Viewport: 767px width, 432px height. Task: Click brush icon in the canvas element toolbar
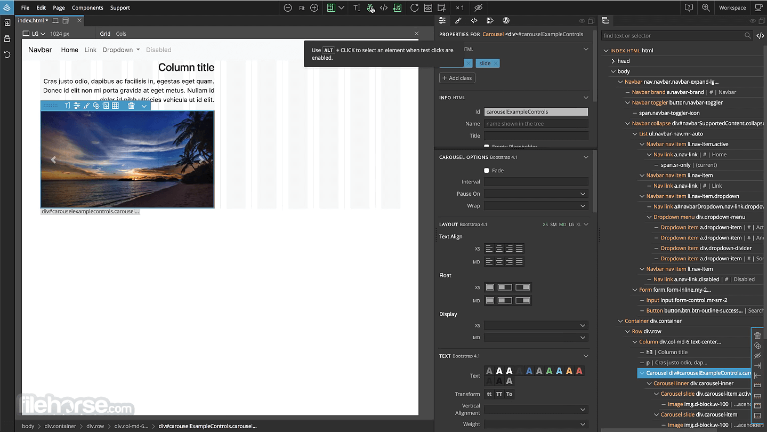[86, 106]
